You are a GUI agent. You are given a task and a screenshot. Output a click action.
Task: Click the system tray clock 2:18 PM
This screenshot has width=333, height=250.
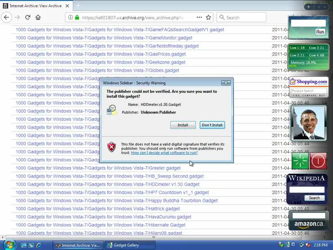coord(320,245)
